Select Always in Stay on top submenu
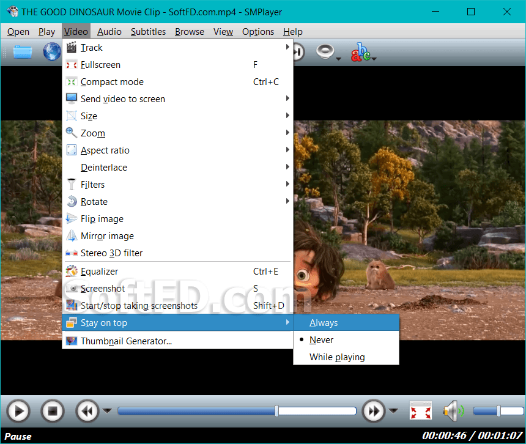526x444 pixels. [x=346, y=323]
